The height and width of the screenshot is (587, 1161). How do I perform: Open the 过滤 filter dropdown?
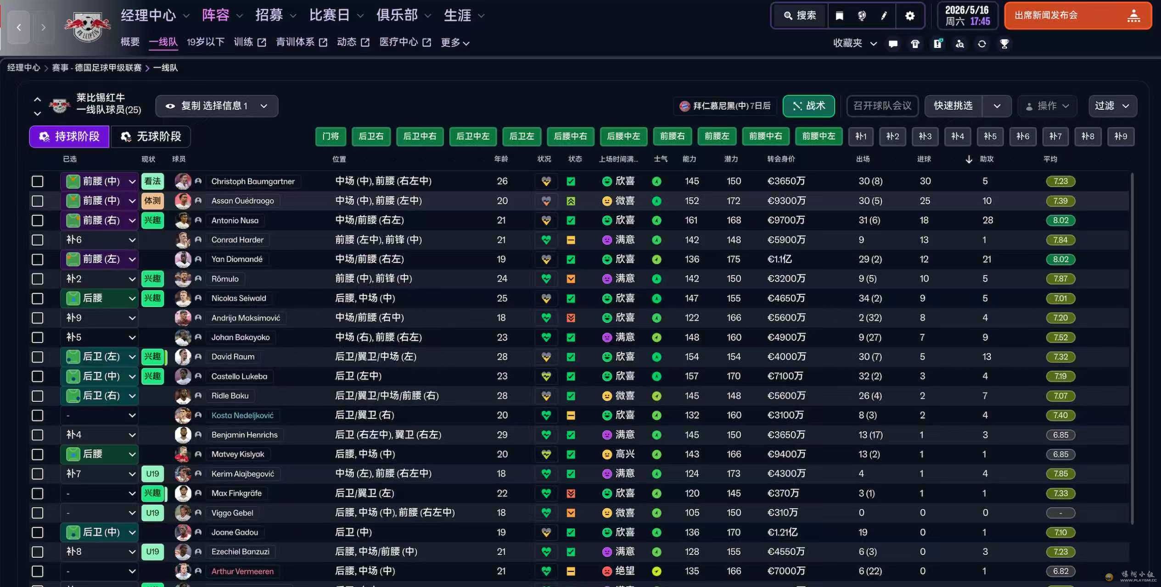tap(1112, 106)
